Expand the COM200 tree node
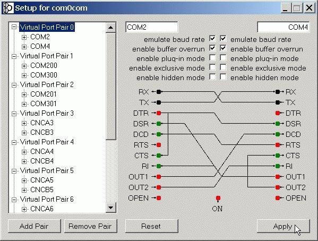Screen dimensions: 318x241 coord(24,66)
